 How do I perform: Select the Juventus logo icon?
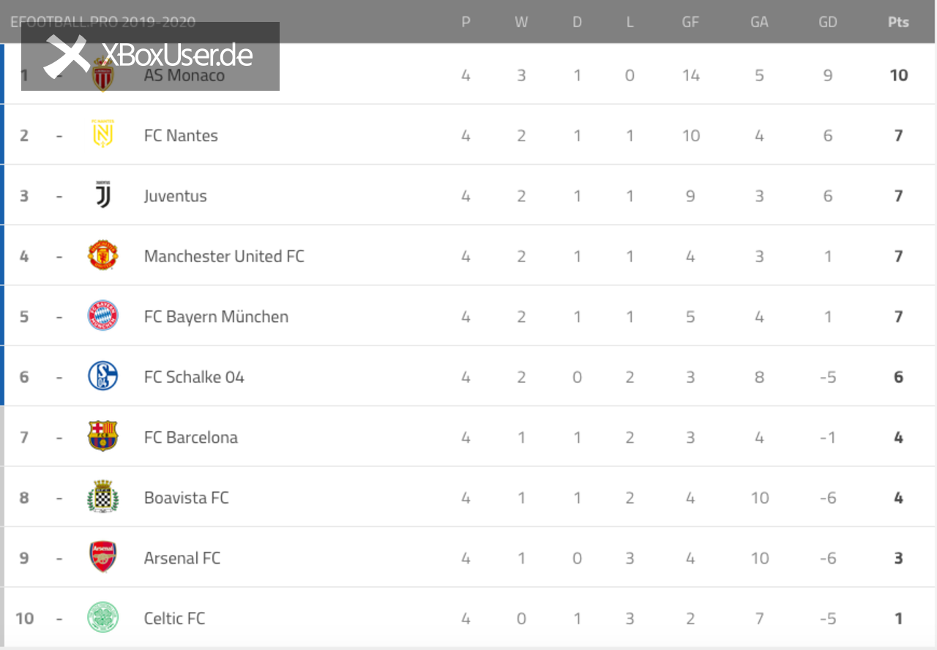(x=103, y=195)
